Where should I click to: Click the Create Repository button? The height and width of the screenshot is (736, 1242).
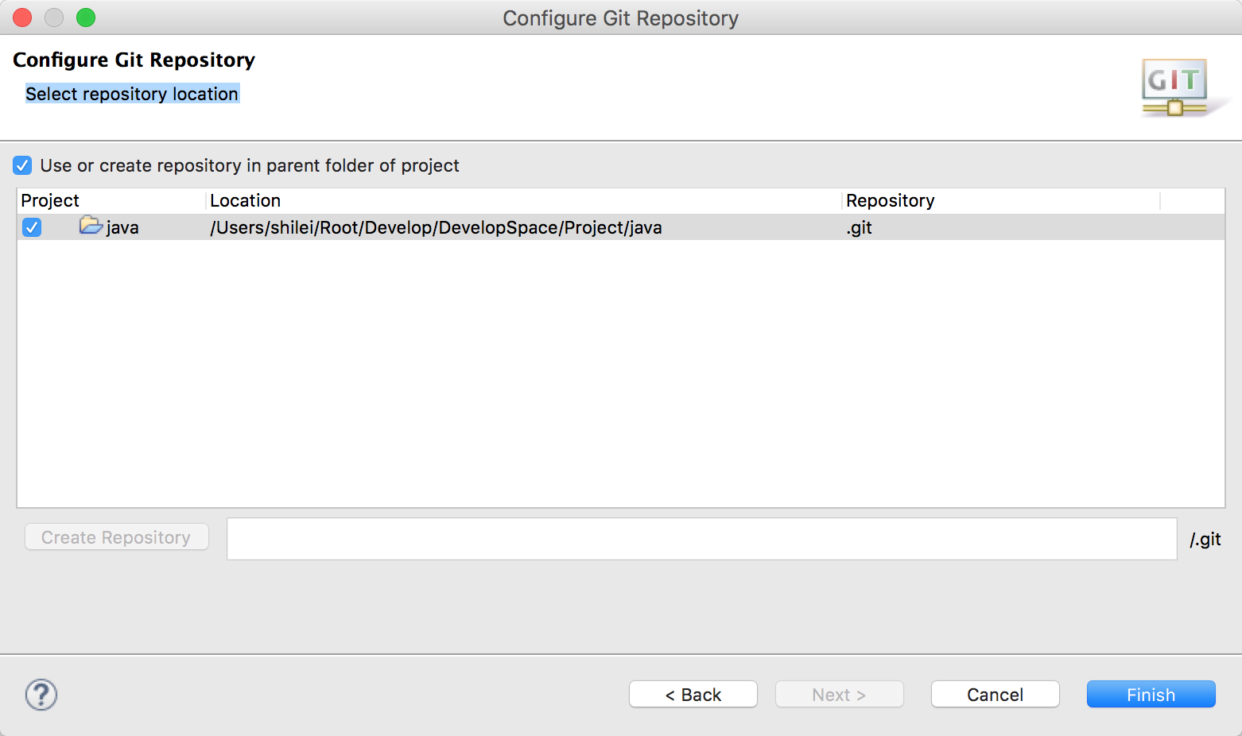point(116,537)
